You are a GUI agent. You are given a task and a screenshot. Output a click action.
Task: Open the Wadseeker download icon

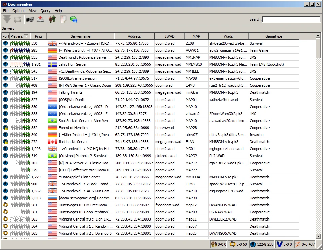click(x=40, y=19)
